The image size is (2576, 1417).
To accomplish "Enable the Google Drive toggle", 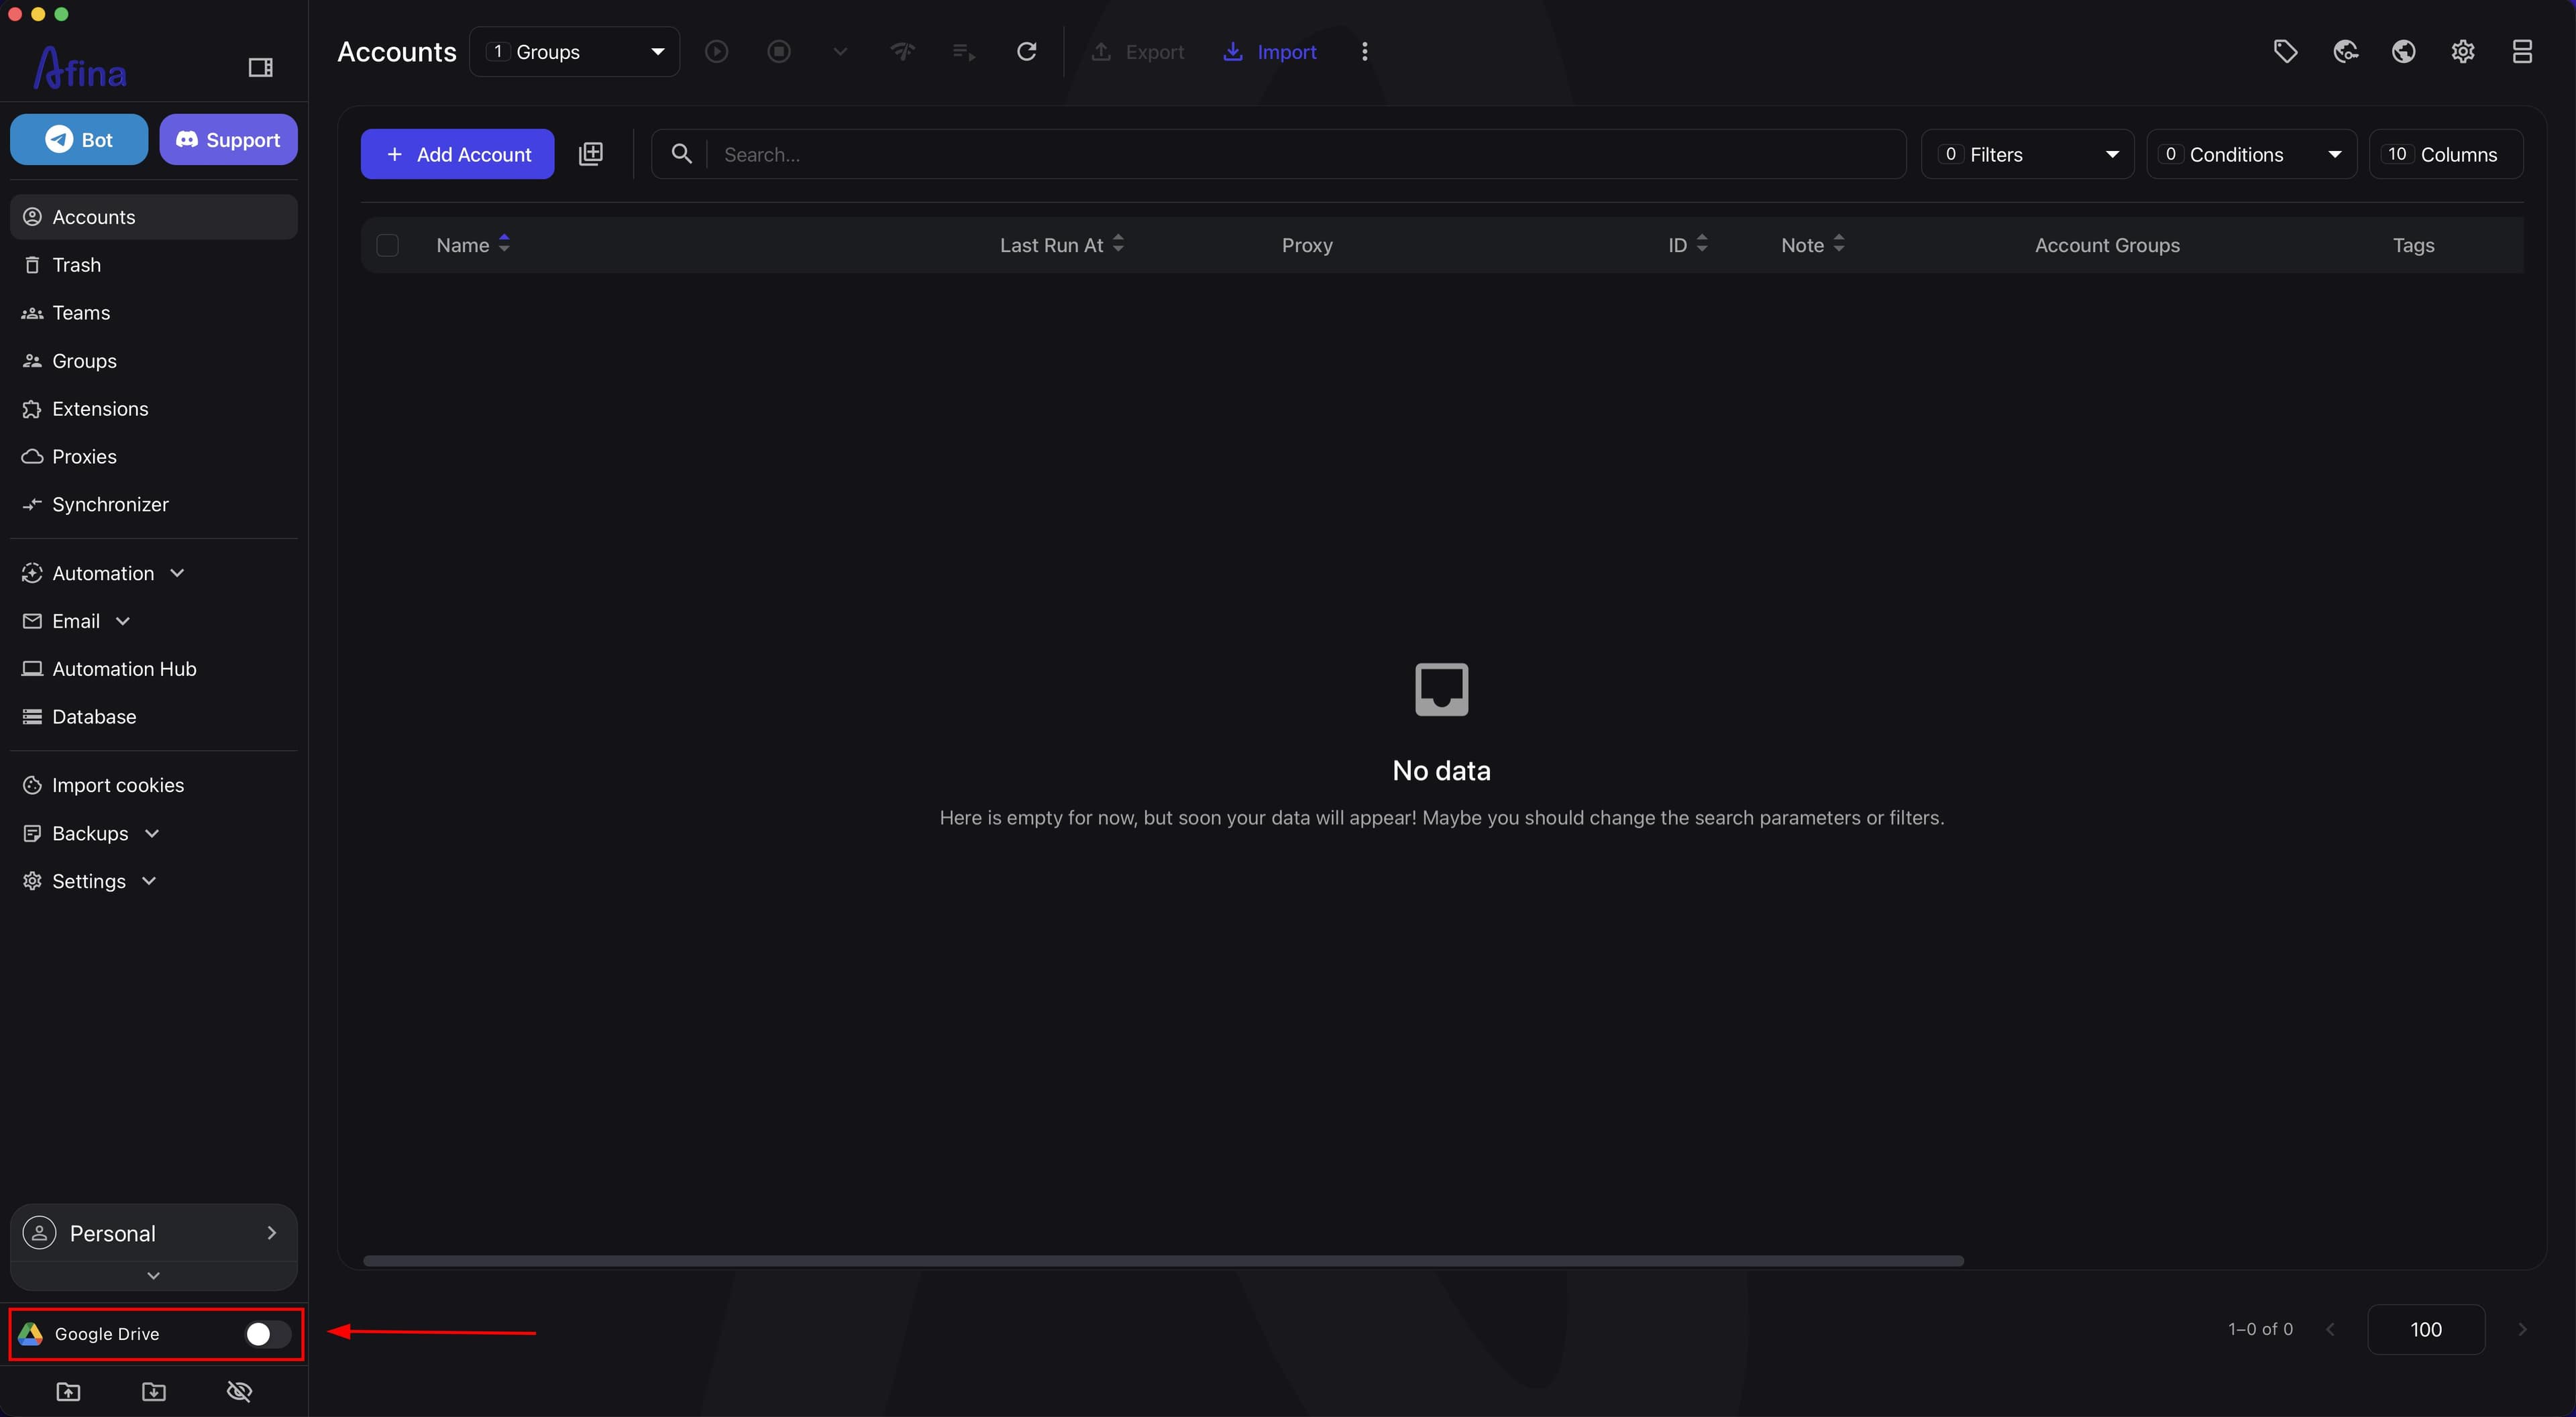I will 267,1334.
